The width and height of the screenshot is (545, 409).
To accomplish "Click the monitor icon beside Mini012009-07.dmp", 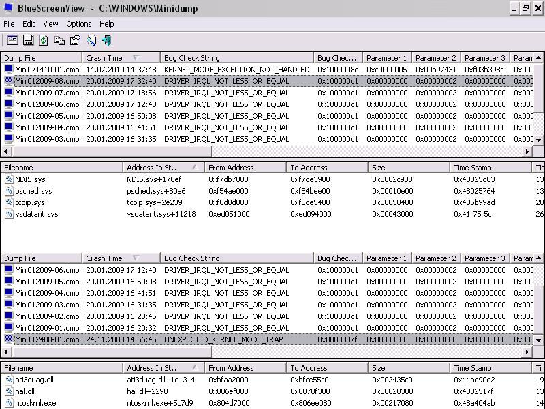I will pos(9,93).
